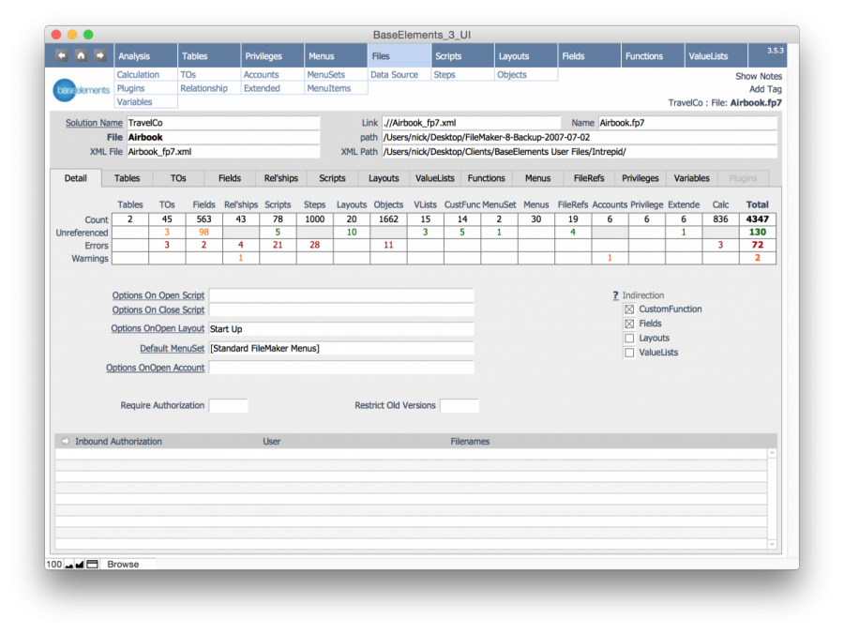Image resolution: width=844 pixels, height=634 pixels.
Task: Click the Add Tag link
Action: click(765, 89)
